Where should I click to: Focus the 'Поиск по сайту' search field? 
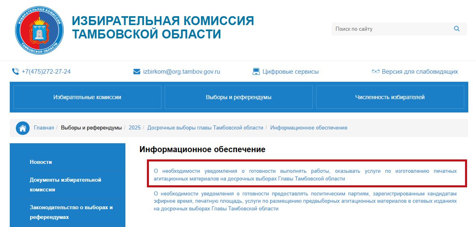click(x=399, y=29)
